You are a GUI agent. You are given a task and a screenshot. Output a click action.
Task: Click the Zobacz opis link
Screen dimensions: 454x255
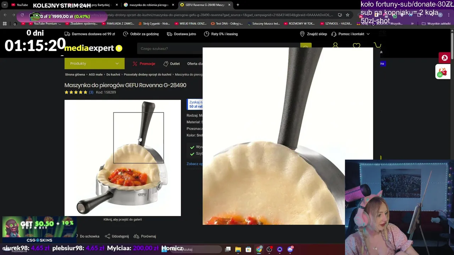tap(194, 164)
